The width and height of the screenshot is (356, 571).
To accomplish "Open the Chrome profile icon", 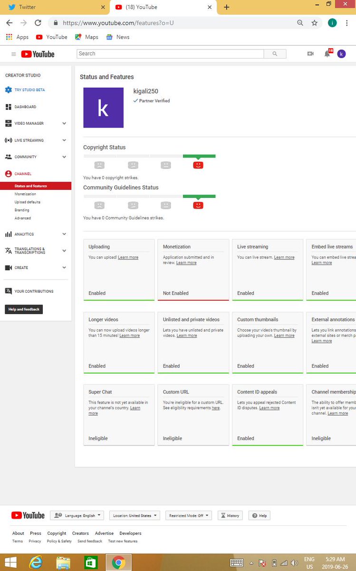I will [x=332, y=22].
